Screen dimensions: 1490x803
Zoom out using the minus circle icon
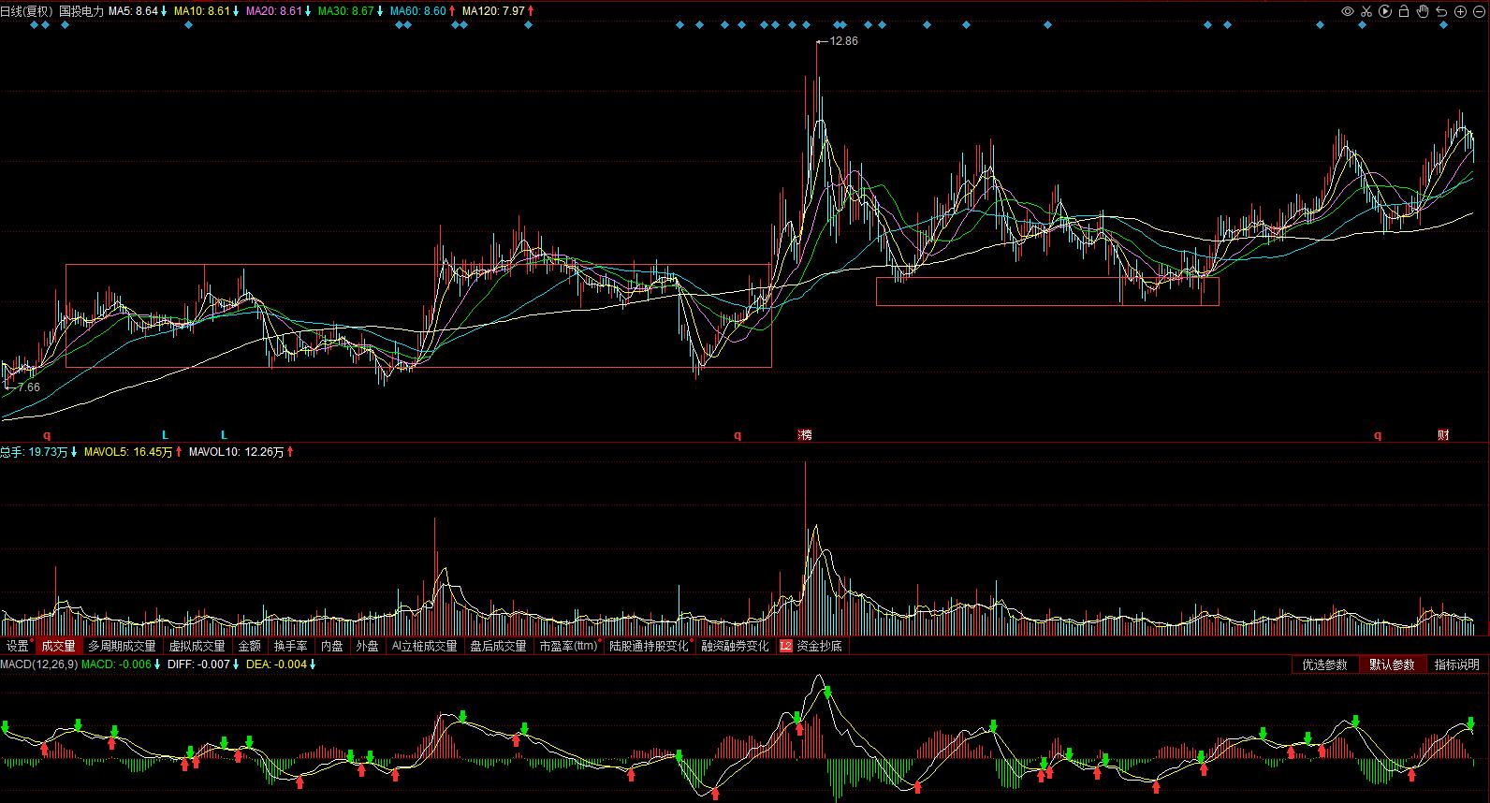tap(1479, 11)
